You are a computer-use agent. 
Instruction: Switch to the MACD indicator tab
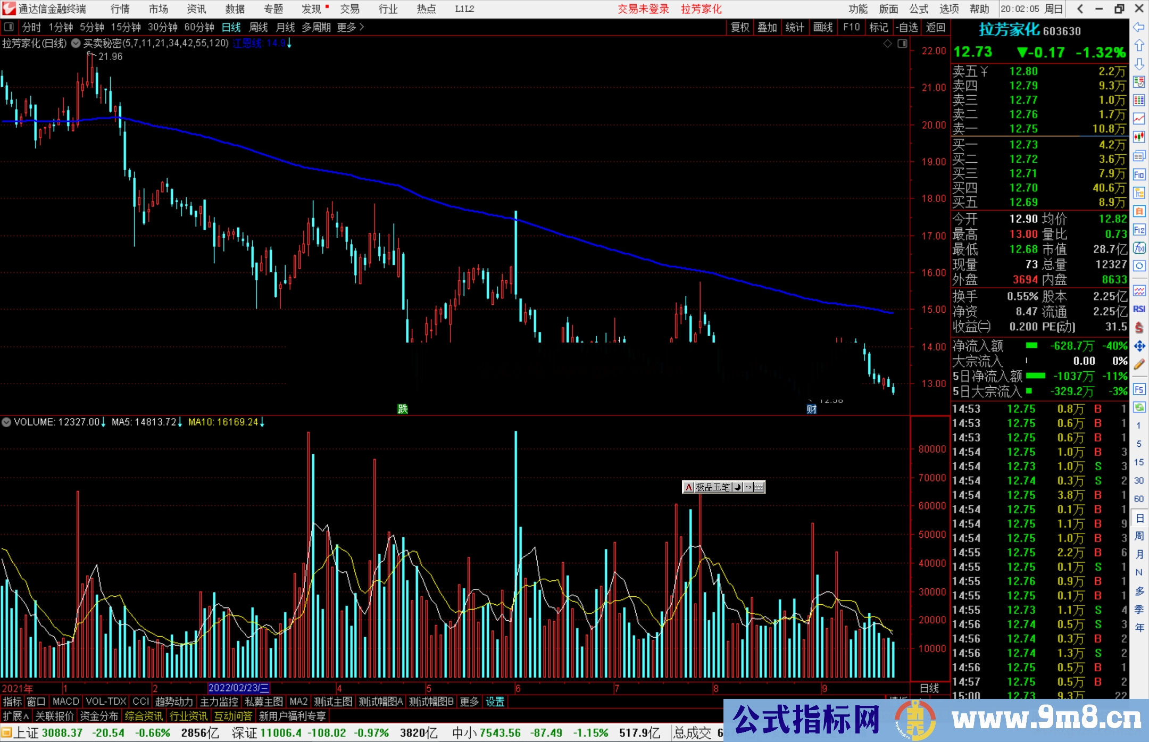click(x=65, y=702)
